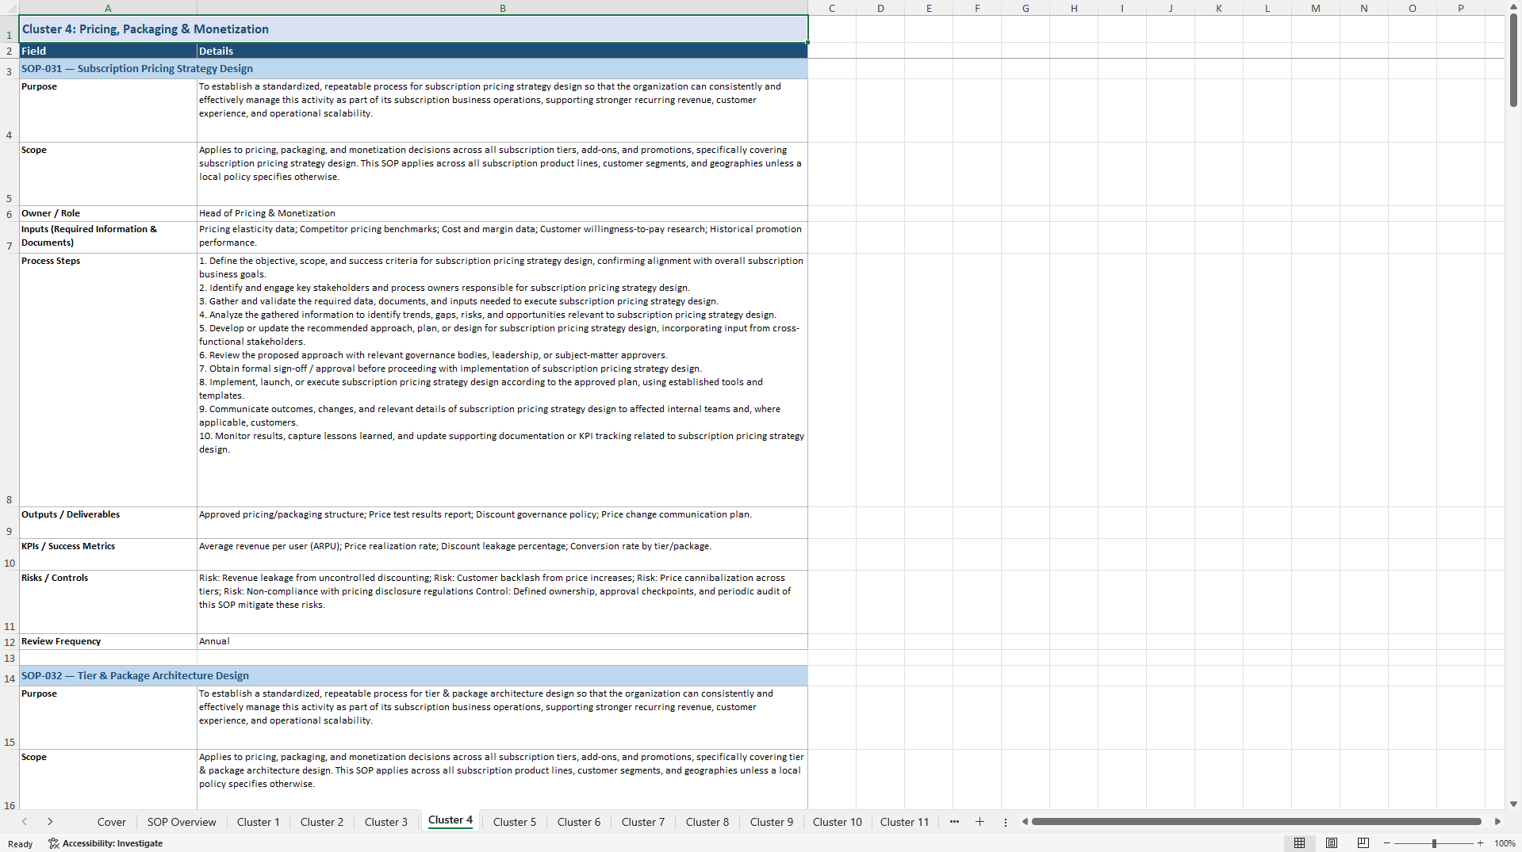Select the 'Field' header cell

(108, 51)
